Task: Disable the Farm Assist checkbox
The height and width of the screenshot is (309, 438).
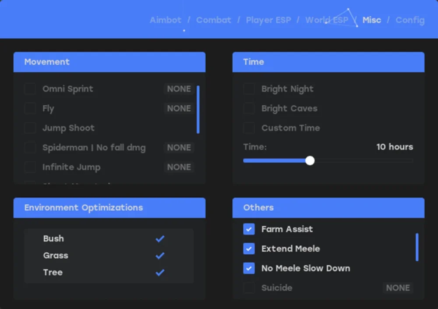Action: click(249, 229)
